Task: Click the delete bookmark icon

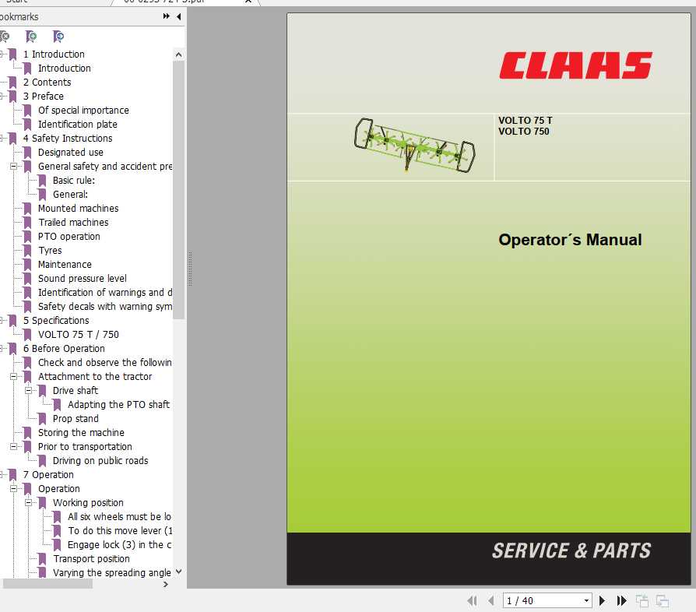Action: 5,37
